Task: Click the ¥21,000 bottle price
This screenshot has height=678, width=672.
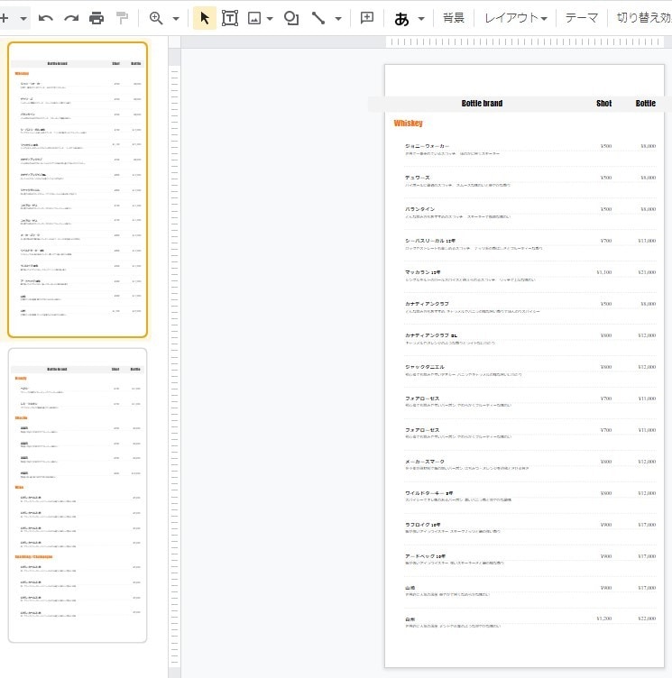Action: pos(647,272)
